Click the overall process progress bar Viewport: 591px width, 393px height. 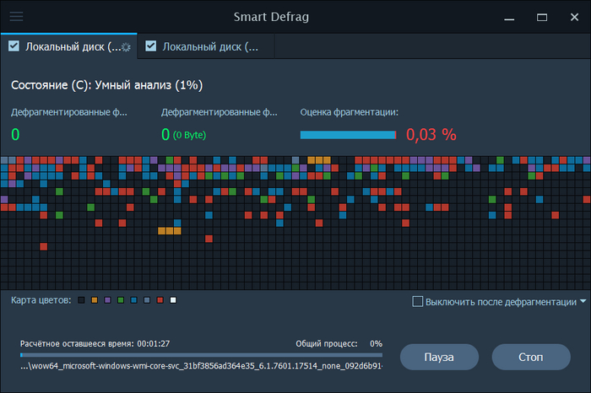click(x=201, y=355)
